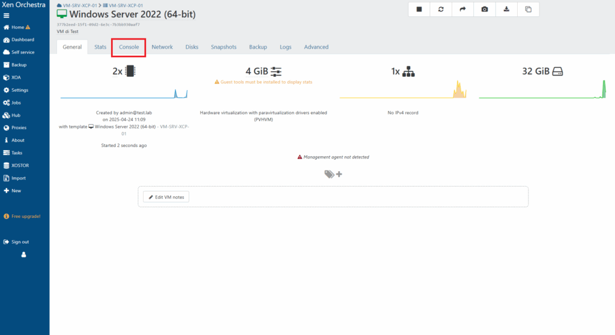Viewport: 615px width, 335px height.
Task: Click the No IPv4 record text
Action: [403, 113]
